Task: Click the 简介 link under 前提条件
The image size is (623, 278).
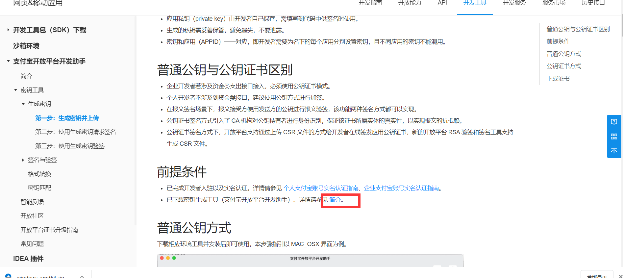Action: point(335,200)
